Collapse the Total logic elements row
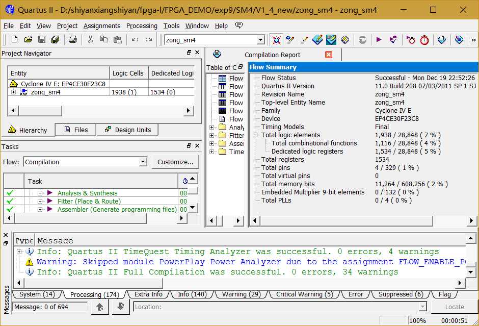 [x=255, y=135]
